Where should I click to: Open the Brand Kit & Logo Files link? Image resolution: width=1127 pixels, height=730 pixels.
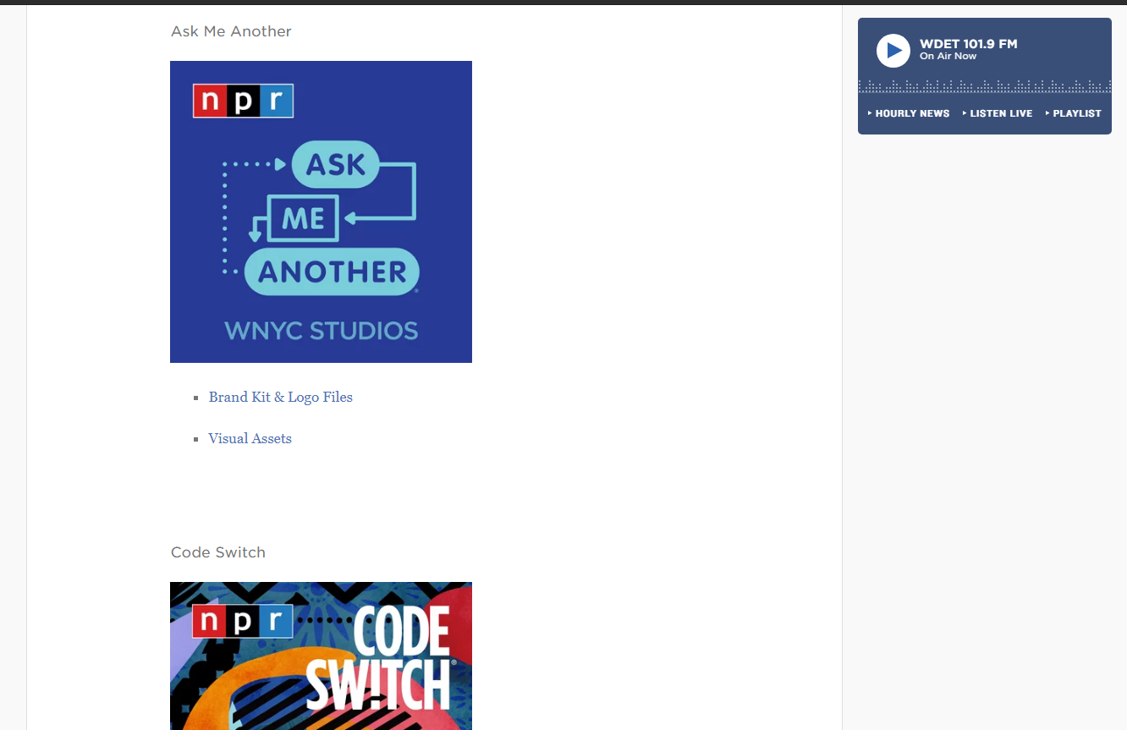click(x=280, y=397)
